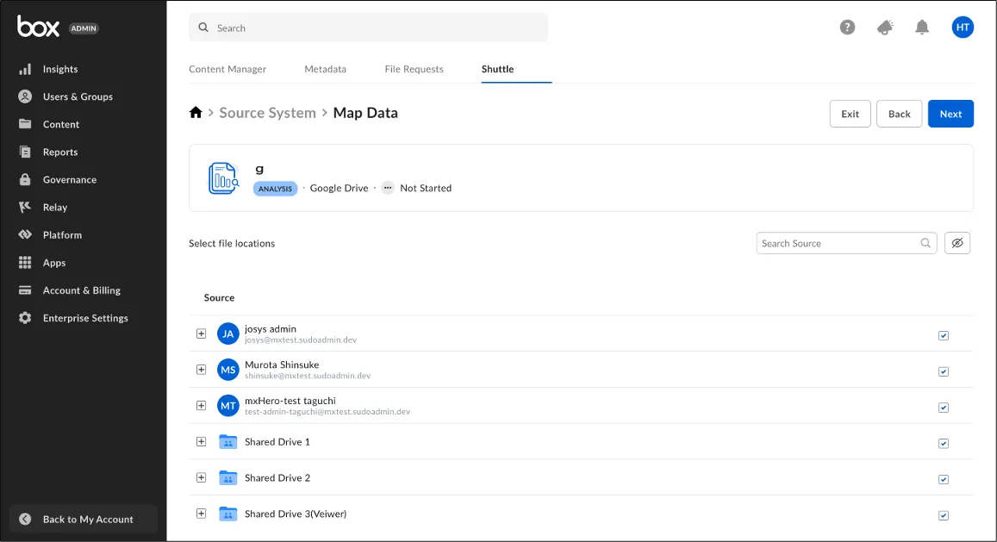Uncheck the Shared Drive 1 checkbox
The width and height of the screenshot is (997, 542).
(x=944, y=444)
